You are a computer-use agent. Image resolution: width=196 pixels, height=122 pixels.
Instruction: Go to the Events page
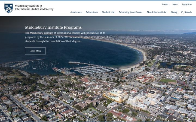[x=165, y=4]
